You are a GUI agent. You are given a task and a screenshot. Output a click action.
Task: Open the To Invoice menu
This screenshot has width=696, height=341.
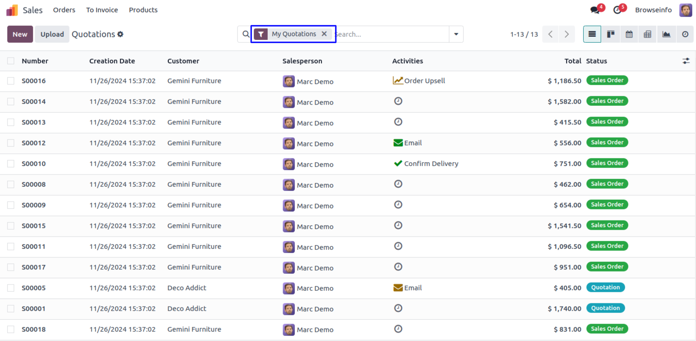[x=102, y=10]
